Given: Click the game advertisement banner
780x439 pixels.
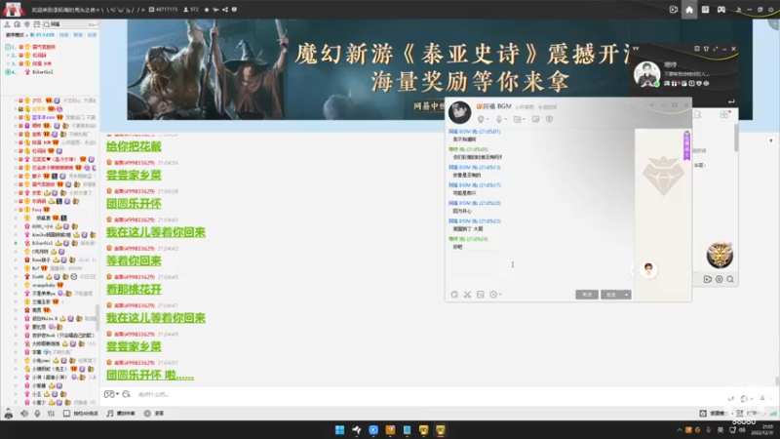Looking at the screenshot, I should [440, 69].
